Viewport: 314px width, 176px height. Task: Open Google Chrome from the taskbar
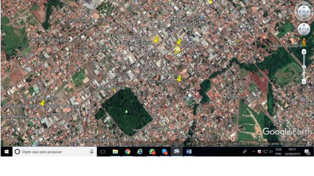128,152
